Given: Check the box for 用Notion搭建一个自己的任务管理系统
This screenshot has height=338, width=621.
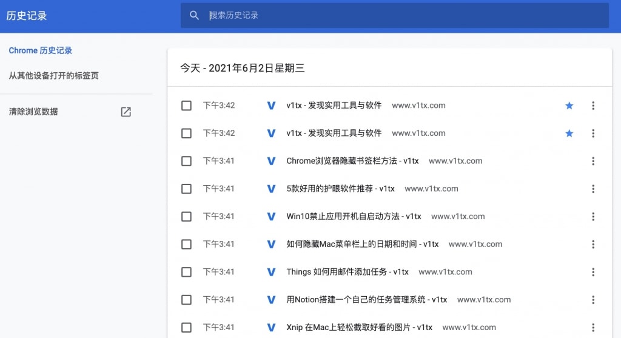Looking at the screenshot, I should pyautogui.click(x=186, y=300).
